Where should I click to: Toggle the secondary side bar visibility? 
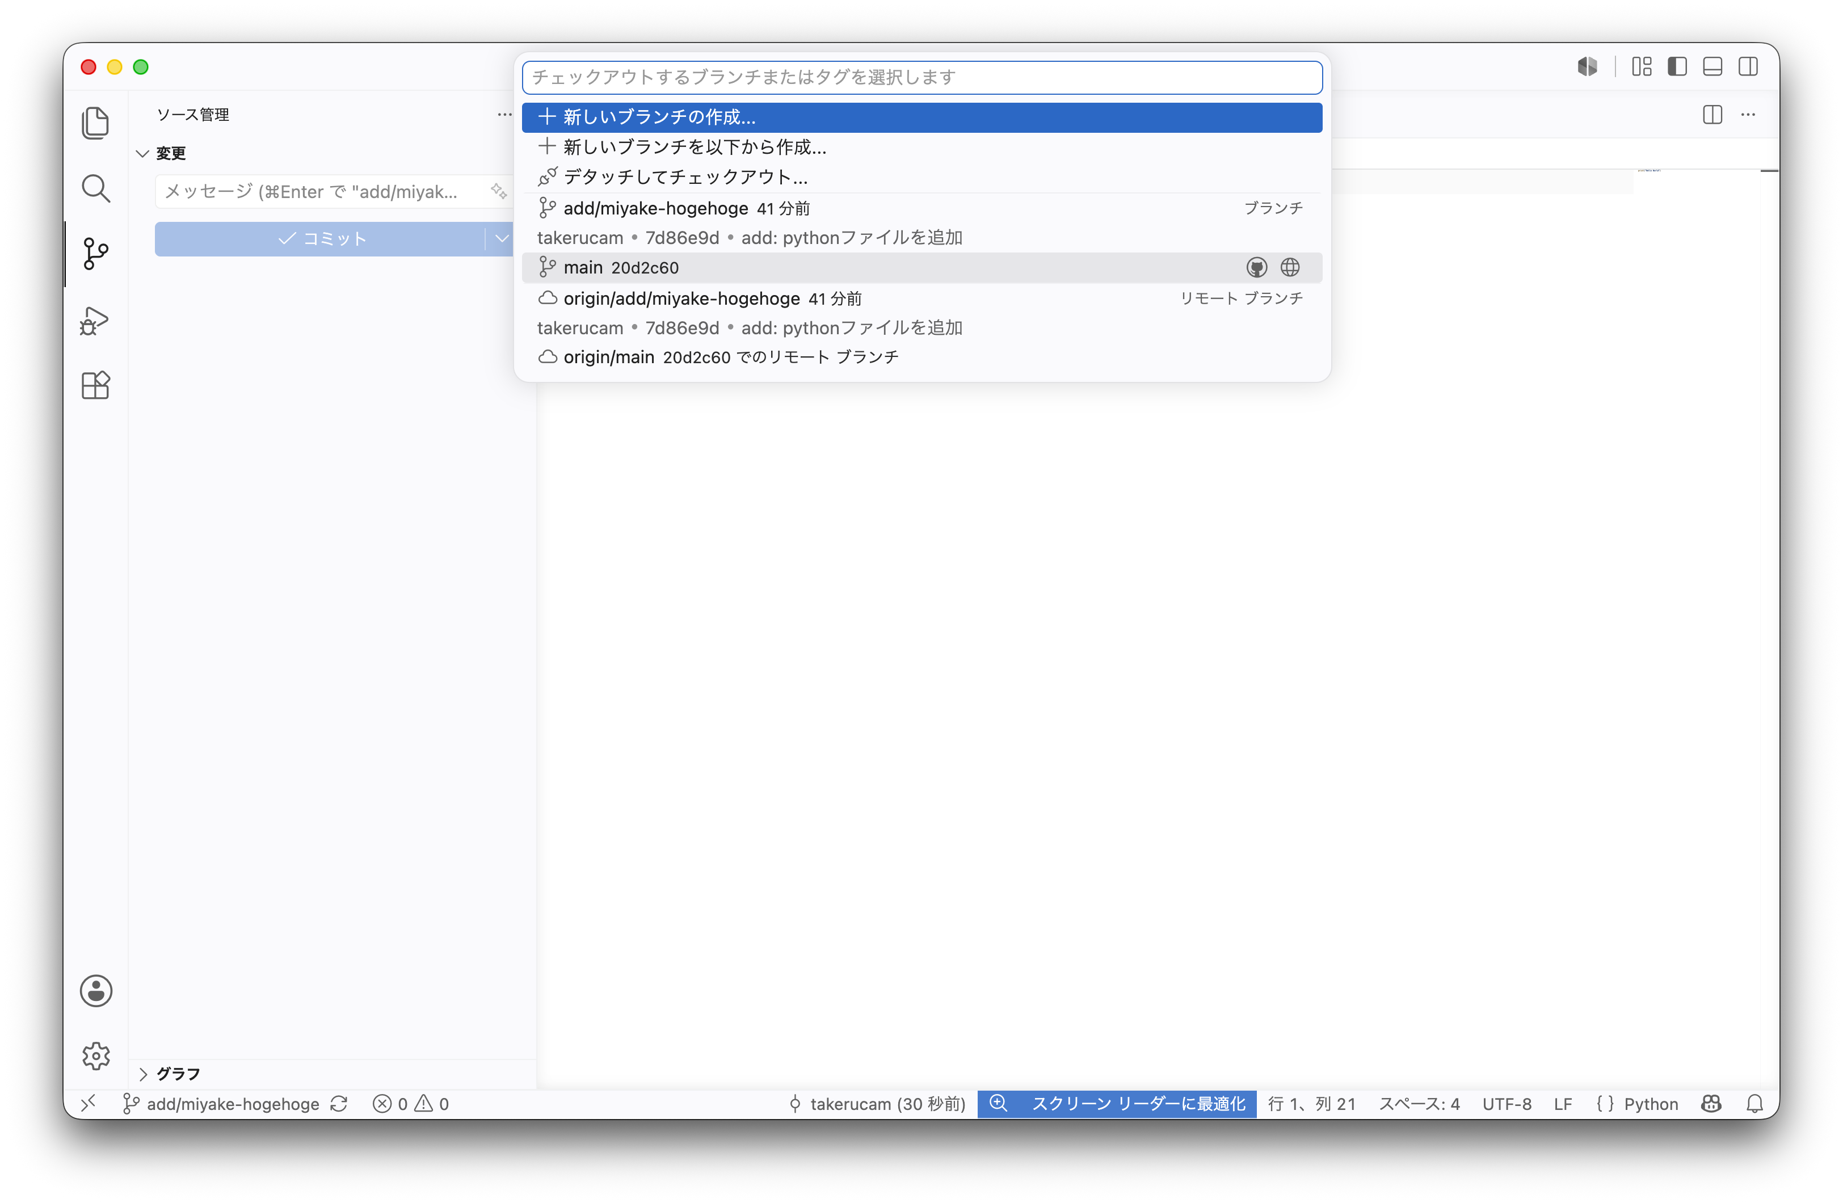click(x=1749, y=66)
